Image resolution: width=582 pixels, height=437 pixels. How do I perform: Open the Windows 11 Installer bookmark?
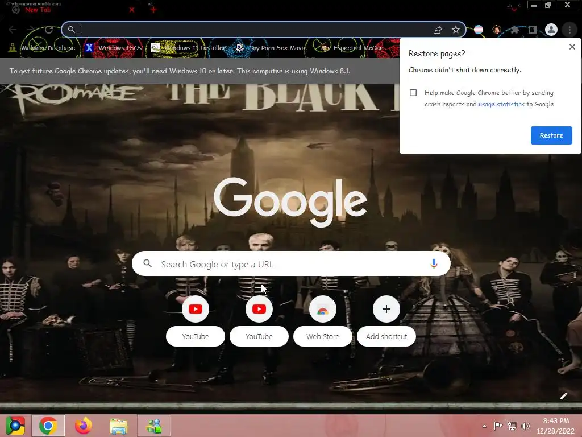click(189, 48)
